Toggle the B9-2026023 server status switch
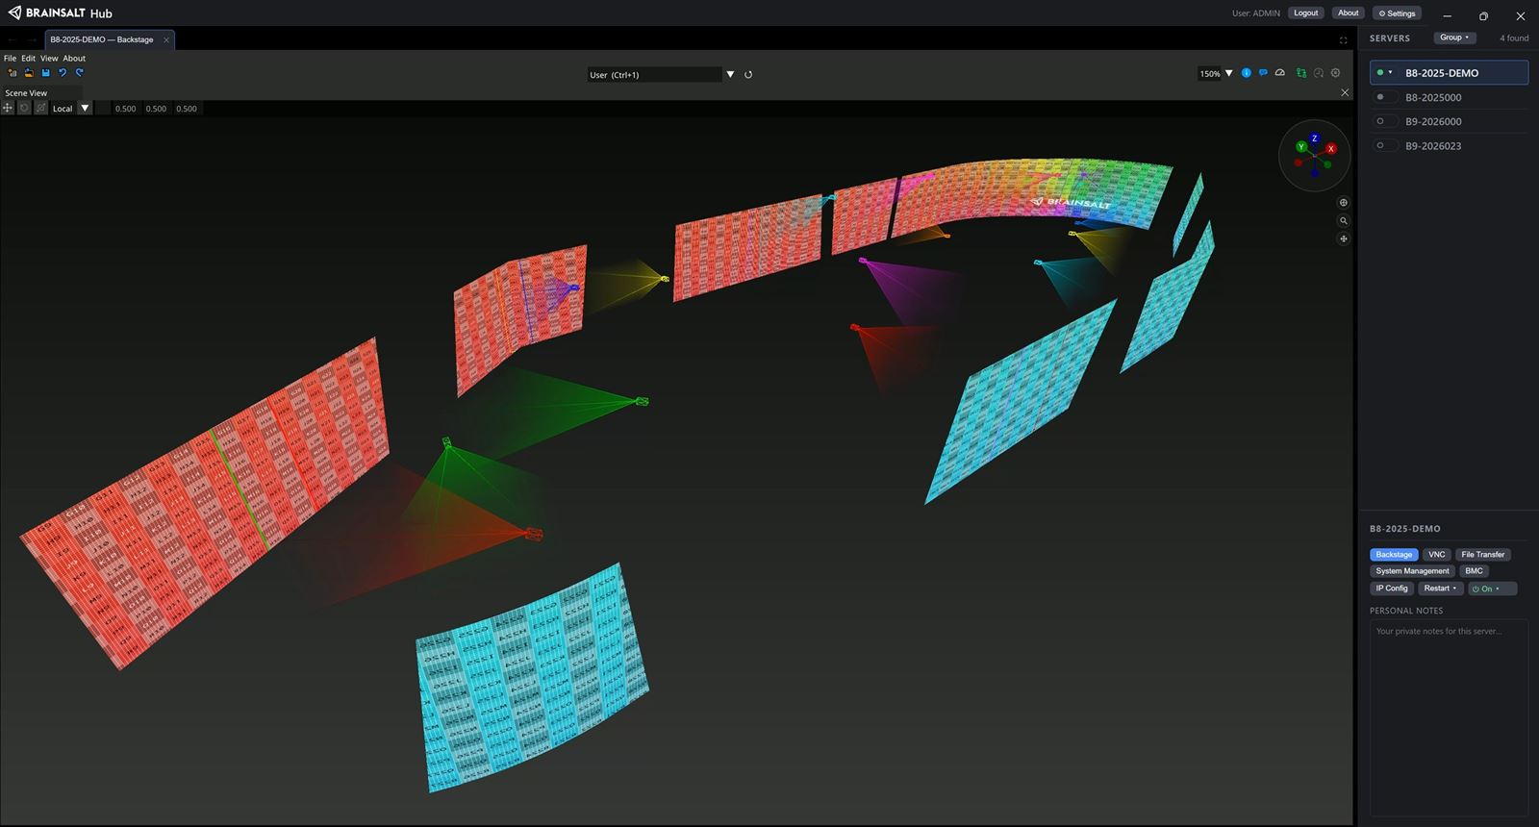This screenshot has width=1539, height=827. (x=1385, y=146)
